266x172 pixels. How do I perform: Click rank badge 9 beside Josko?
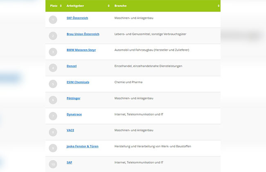(x=53, y=148)
